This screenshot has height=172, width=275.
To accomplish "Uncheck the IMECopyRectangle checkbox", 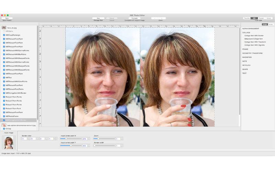I will tap(4, 35).
